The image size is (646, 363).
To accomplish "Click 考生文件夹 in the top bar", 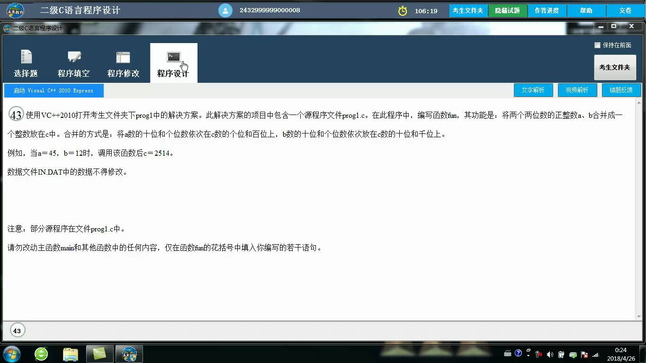I will (468, 10).
